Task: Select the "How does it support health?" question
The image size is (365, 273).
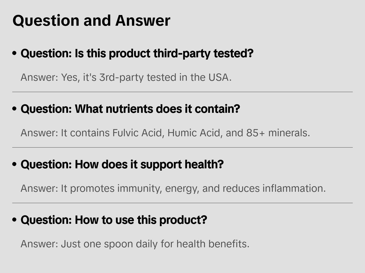Action: point(122,165)
